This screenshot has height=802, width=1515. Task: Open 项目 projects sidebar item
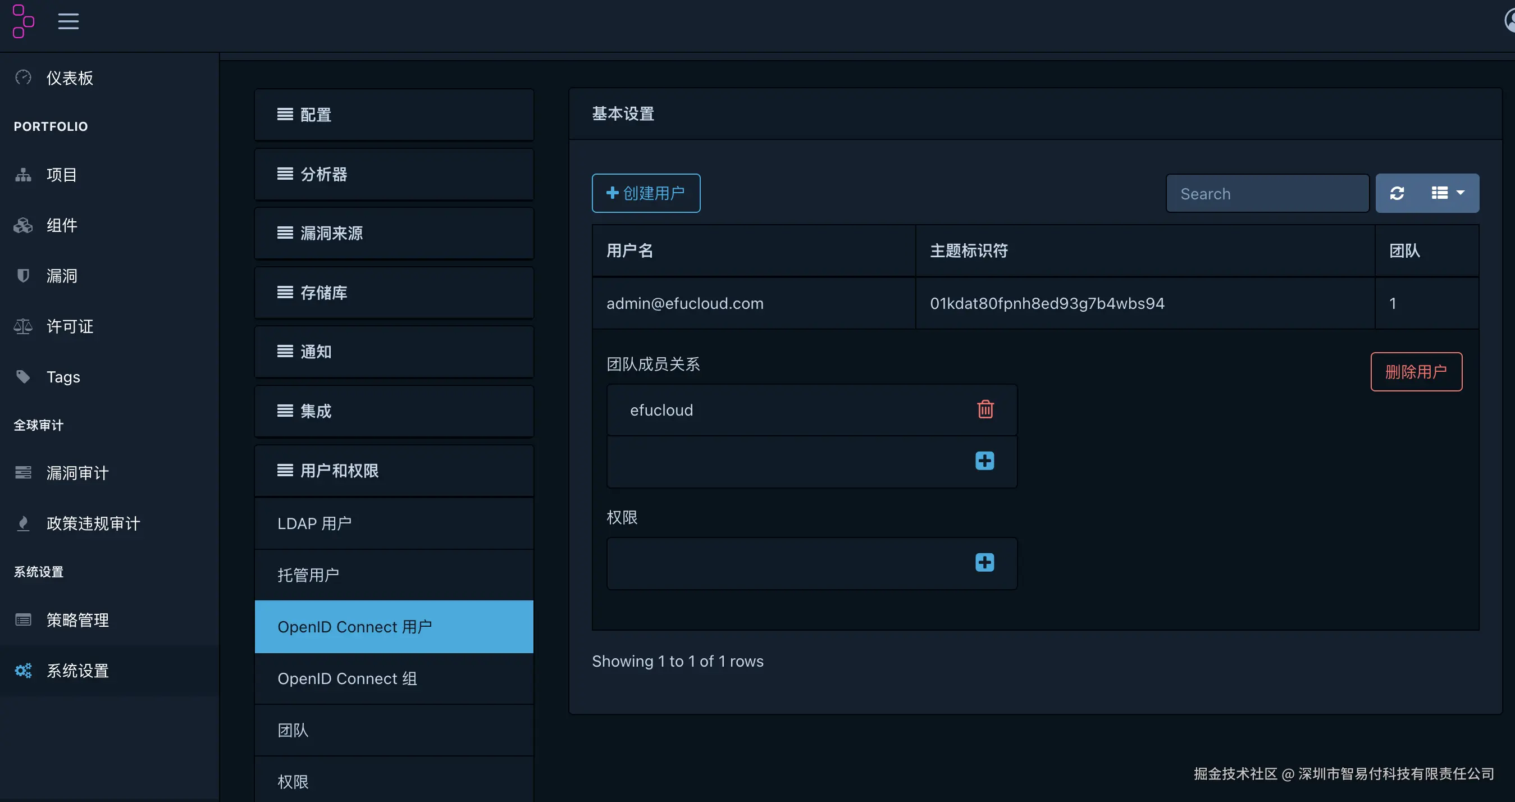click(x=61, y=175)
